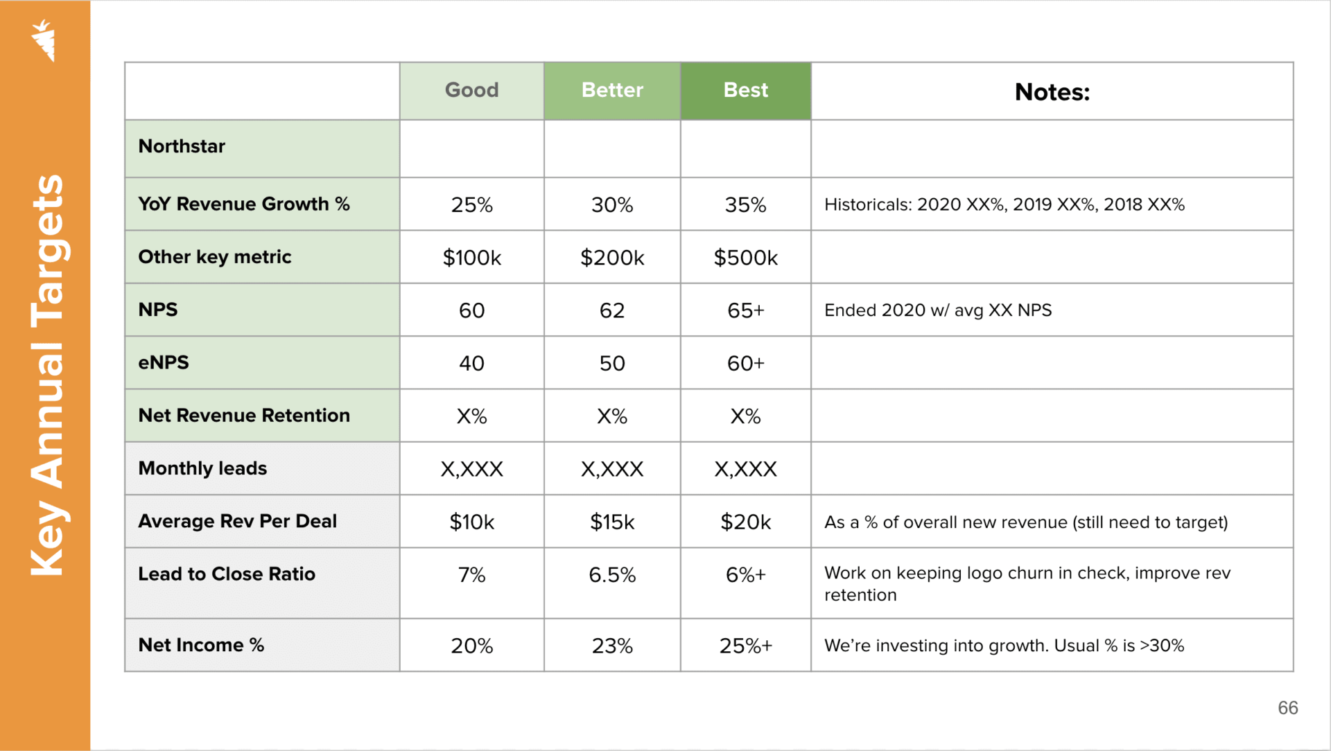The height and width of the screenshot is (751, 1331).
Task: Select the Good column header
Action: click(471, 90)
